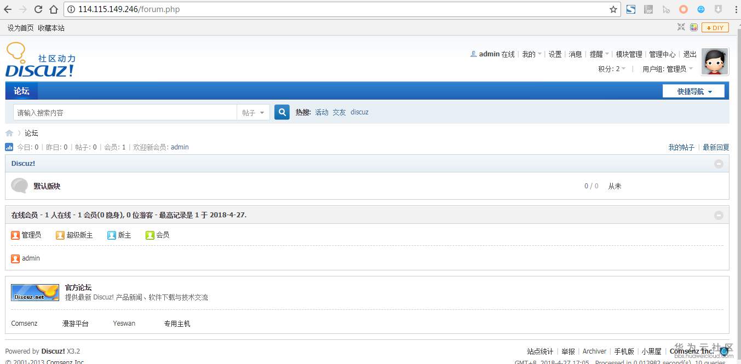This screenshot has height=364, width=741.
Task: Click the Discuz! category title
Action: click(23, 163)
